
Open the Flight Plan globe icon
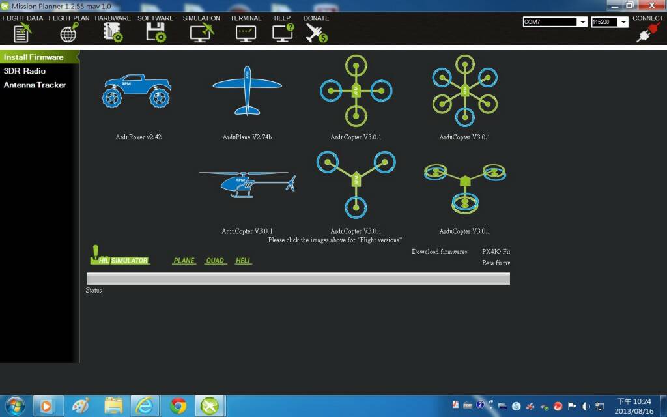[69, 33]
